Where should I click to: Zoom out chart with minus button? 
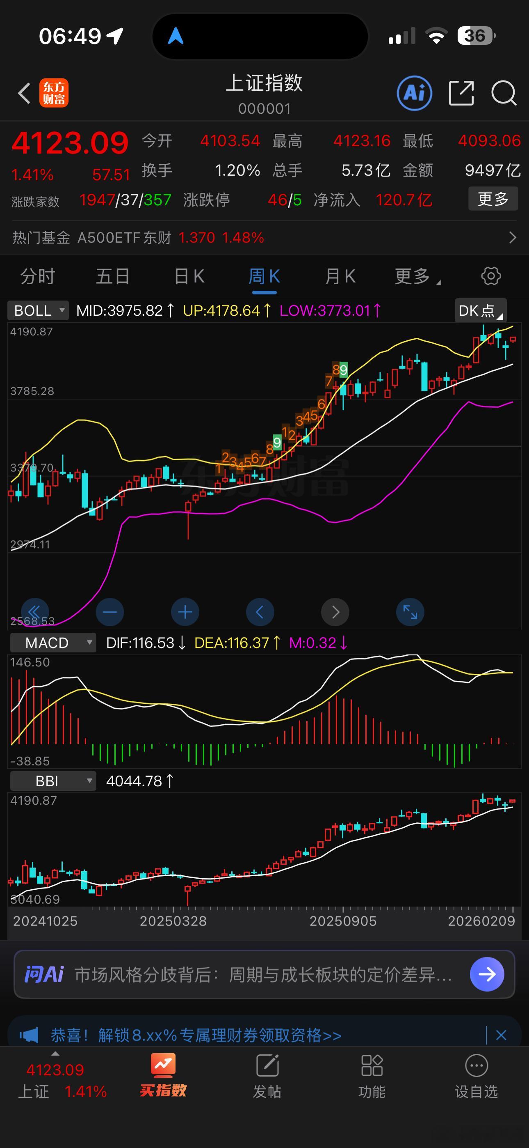[x=110, y=612]
